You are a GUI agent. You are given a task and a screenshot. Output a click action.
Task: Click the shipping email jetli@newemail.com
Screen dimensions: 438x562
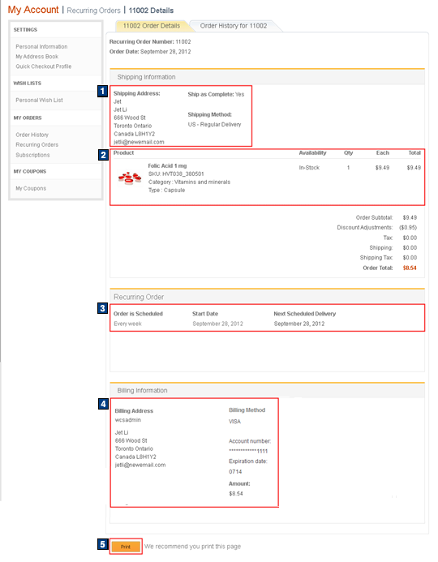139,142
